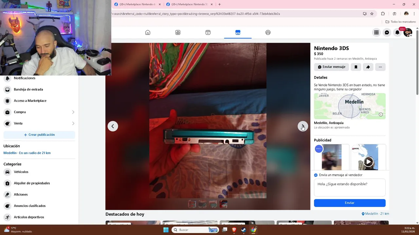
Task: Click the Enviar mensaje button
Action: [x=331, y=67]
